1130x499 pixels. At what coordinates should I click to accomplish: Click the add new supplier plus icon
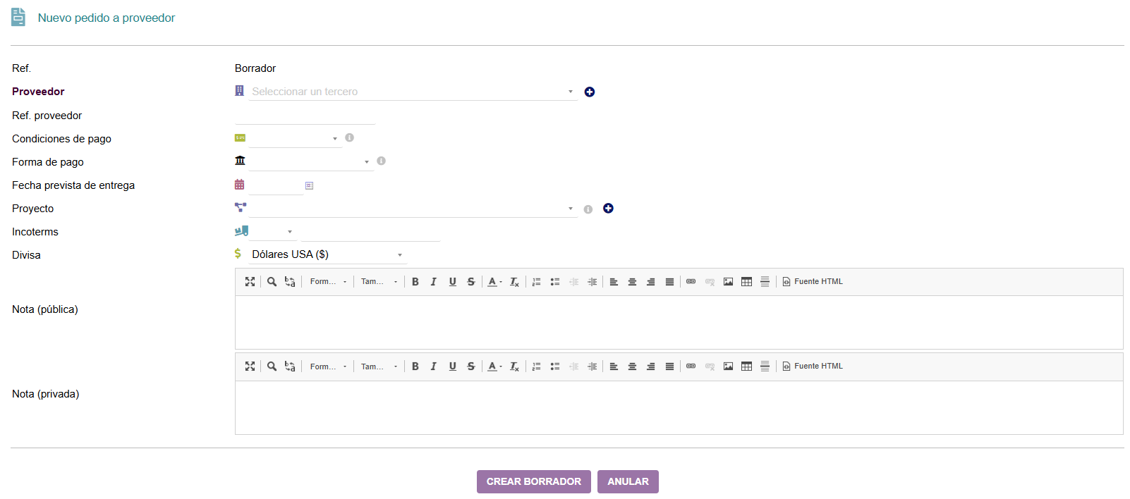(590, 92)
